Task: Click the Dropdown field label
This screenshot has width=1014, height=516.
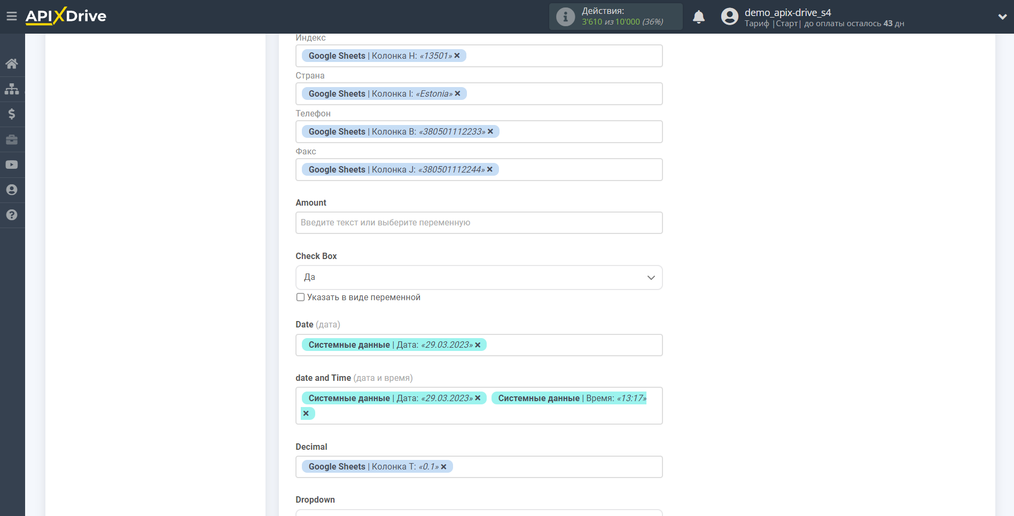Action: (315, 499)
